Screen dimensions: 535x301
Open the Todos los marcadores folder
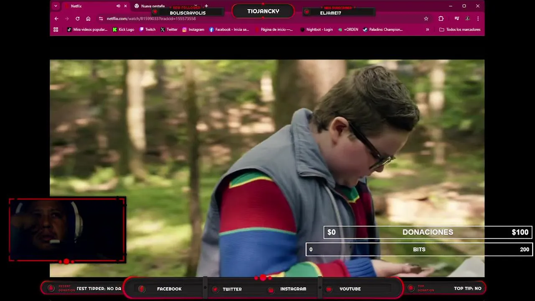[460, 30]
